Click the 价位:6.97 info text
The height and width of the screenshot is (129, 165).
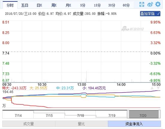[x=46, y=14]
